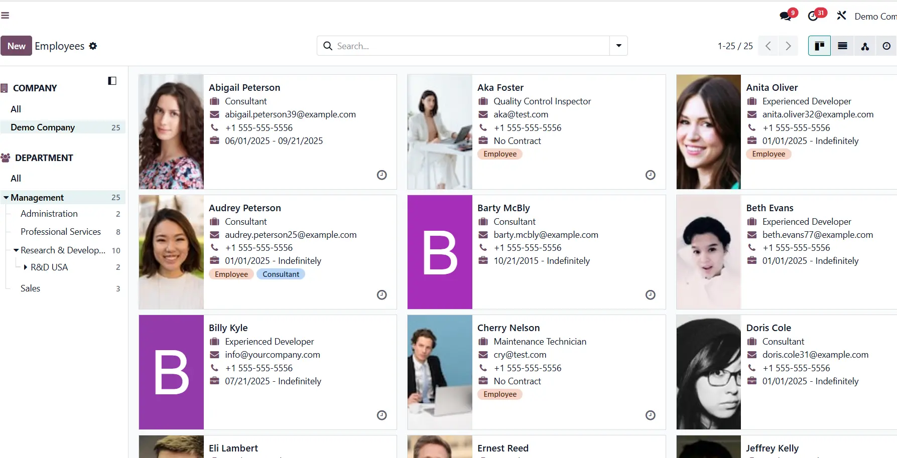Open activity clock on Barty McBly card
This screenshot has height=458, width=897.
point(651,295)
